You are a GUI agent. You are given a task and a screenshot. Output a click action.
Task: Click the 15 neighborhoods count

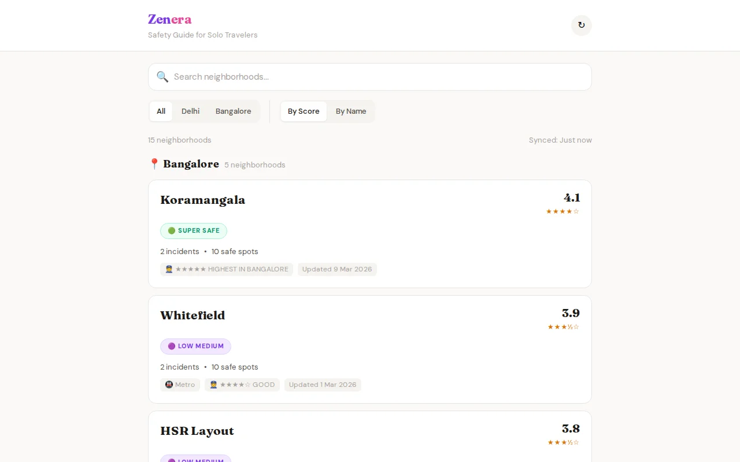180,140
